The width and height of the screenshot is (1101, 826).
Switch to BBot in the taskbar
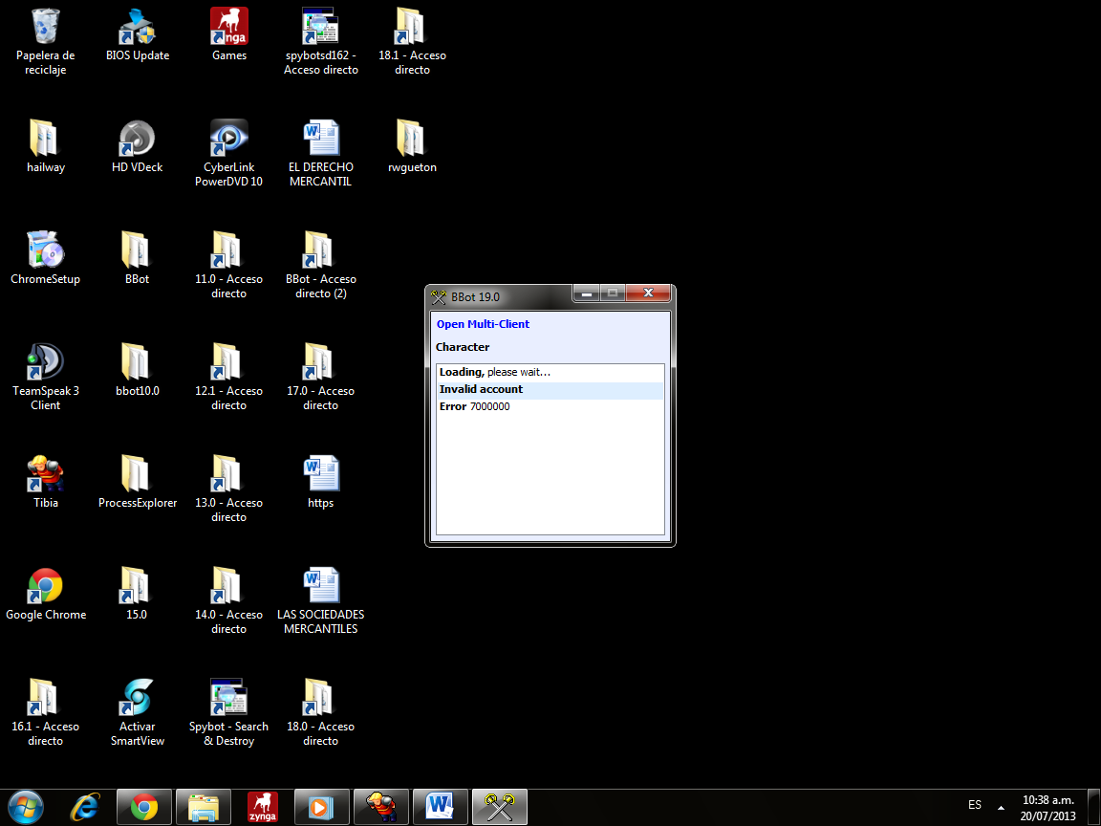pos(500,807)
